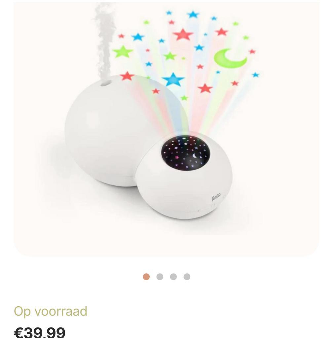Select the first orange carousel dot
Viewport: 333px width, 338px height.
(146, 277)
